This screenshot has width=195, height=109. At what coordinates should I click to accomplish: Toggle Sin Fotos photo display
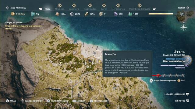pyautogui.click(x=180, y=101)
